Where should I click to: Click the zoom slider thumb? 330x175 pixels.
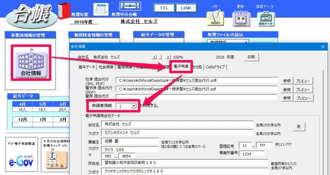click(160, 57)
